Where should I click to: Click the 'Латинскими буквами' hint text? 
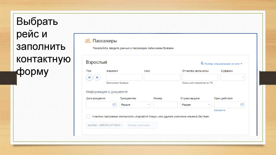[117, 83]
